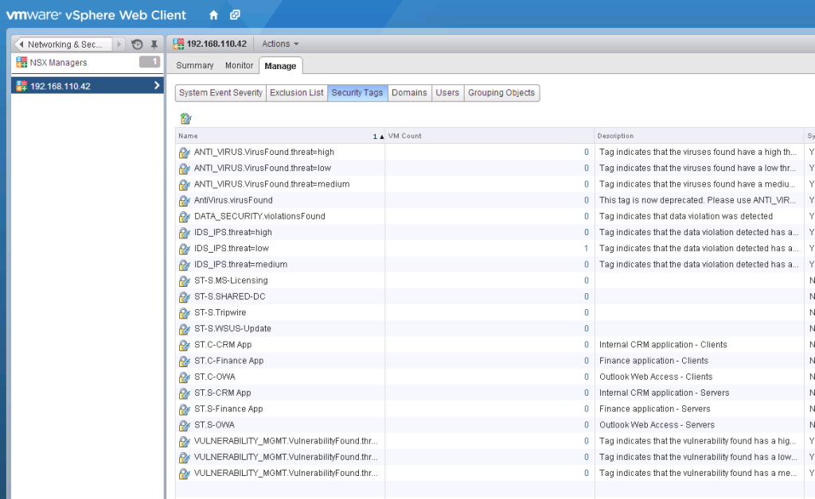Click the Description column header

[699, 136]
